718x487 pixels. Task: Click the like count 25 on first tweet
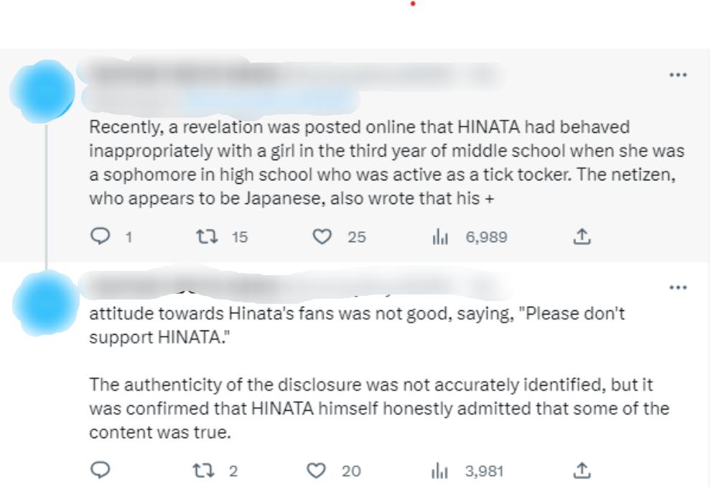[x=357, y=237]
